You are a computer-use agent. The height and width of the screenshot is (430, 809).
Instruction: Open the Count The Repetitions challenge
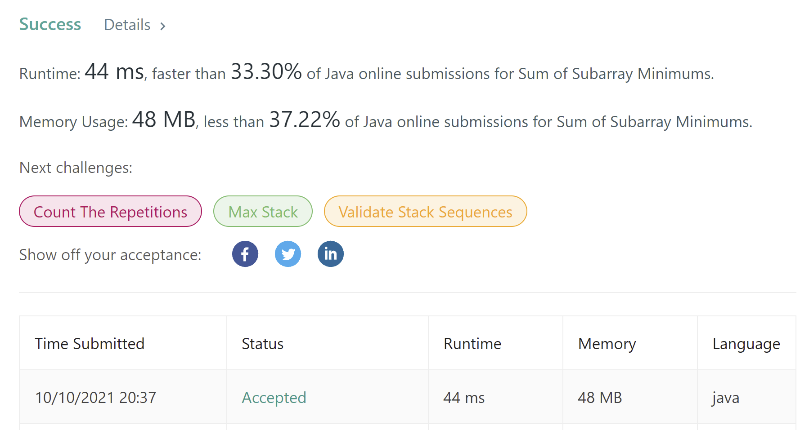pyautogui.click(x=110, y=212)
